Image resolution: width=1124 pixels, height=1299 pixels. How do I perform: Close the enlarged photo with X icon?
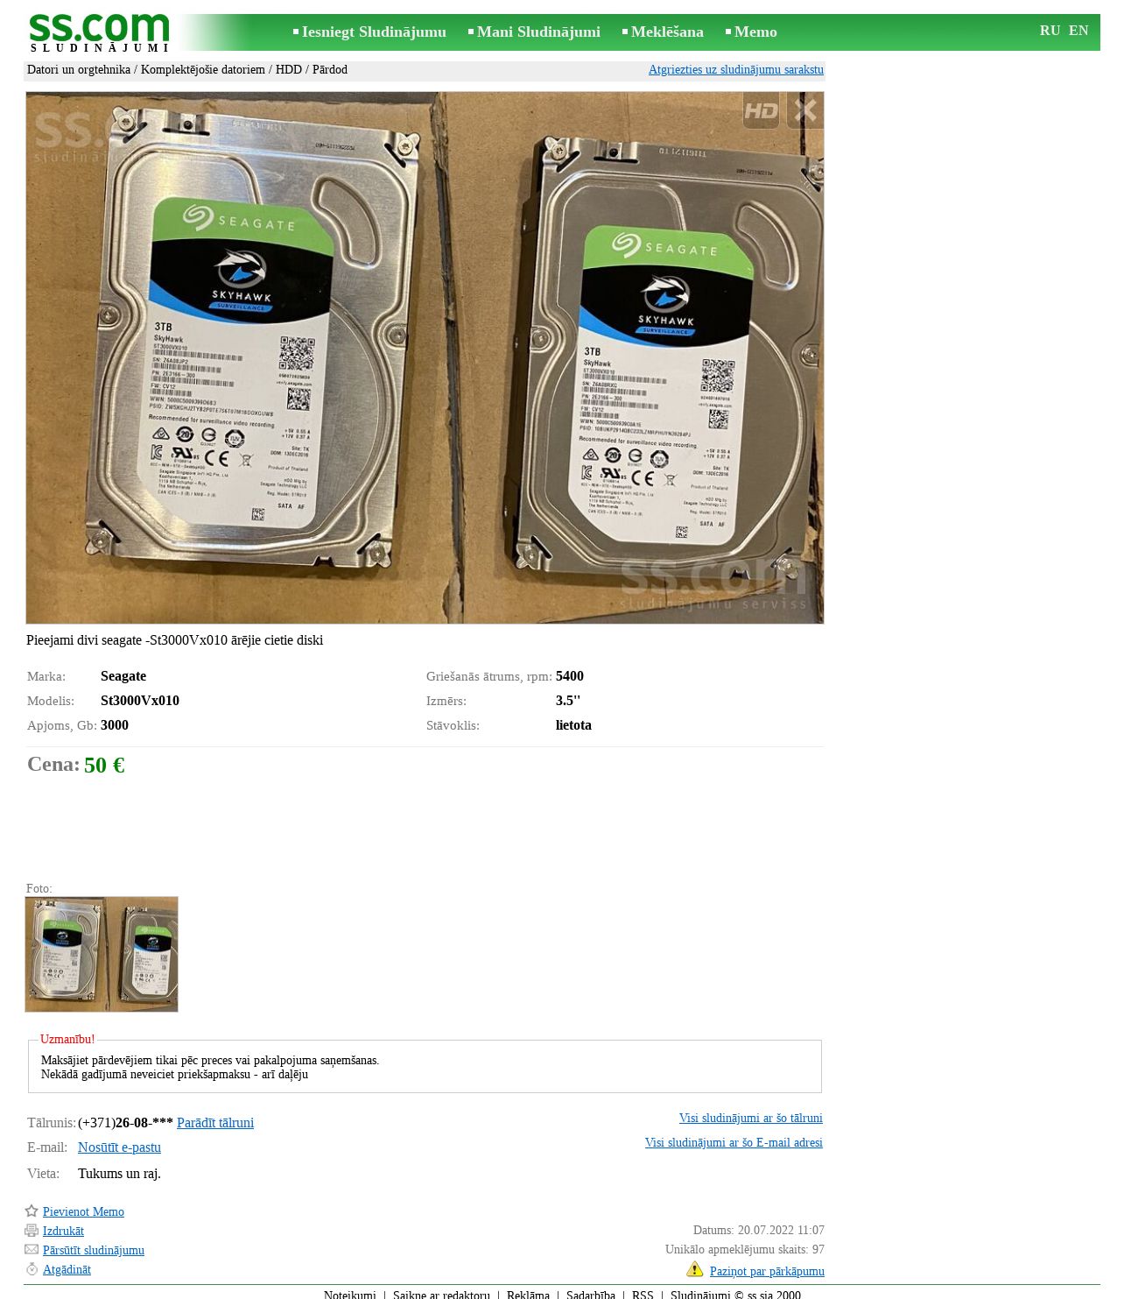(805, 110)
